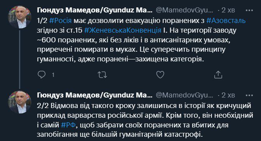View profile picture on second tweet
Screen dimensions: 261x141
point(19,102)
